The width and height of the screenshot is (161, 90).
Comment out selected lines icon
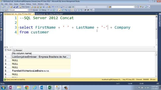tap(79, 10)
